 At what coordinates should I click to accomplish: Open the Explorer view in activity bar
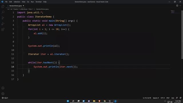[x=3, y=6]
